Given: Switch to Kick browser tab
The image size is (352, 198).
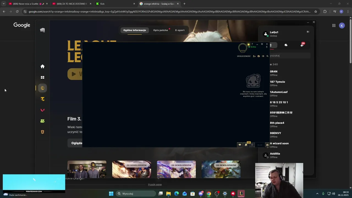Looking at the screenshot, I should pyautogui.click(x=115, y=4).
